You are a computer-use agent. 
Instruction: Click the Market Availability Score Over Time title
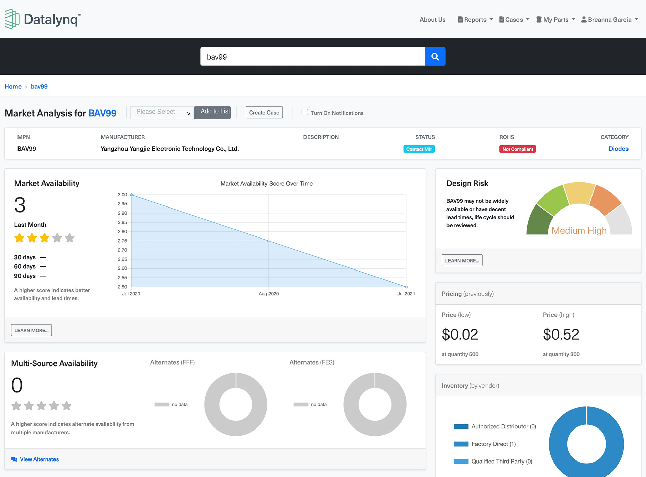266,184
